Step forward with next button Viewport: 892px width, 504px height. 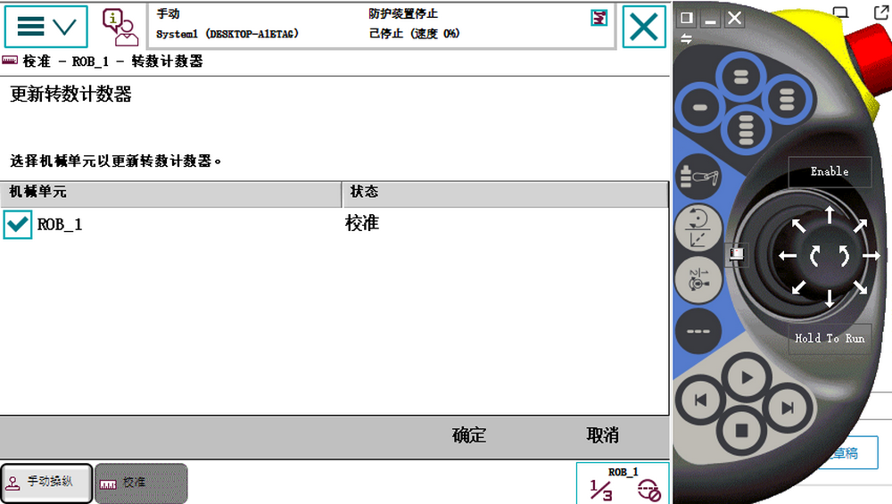788,408
